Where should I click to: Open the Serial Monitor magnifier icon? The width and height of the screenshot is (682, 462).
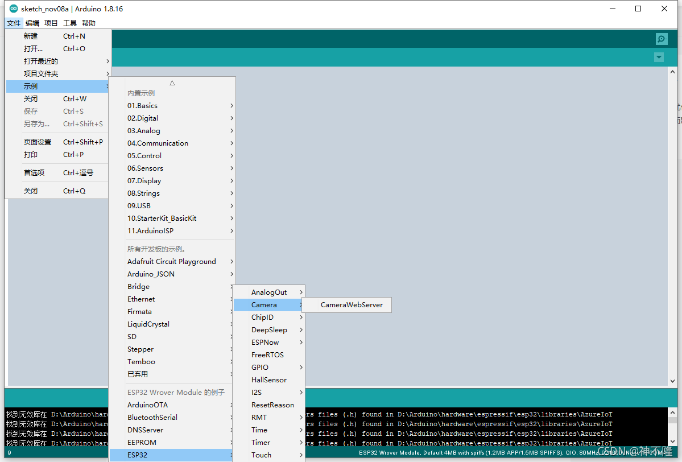tap(662, 39)
